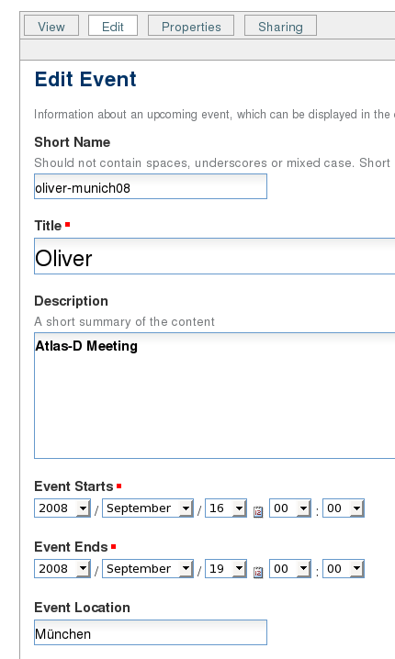The height and width of the screenshot is (659, 395).
Task: Open calendar picker for Event Starts
Action: [x=258, y=511]
